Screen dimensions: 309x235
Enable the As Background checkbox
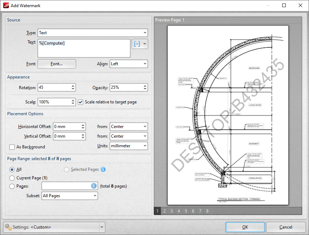11,147
